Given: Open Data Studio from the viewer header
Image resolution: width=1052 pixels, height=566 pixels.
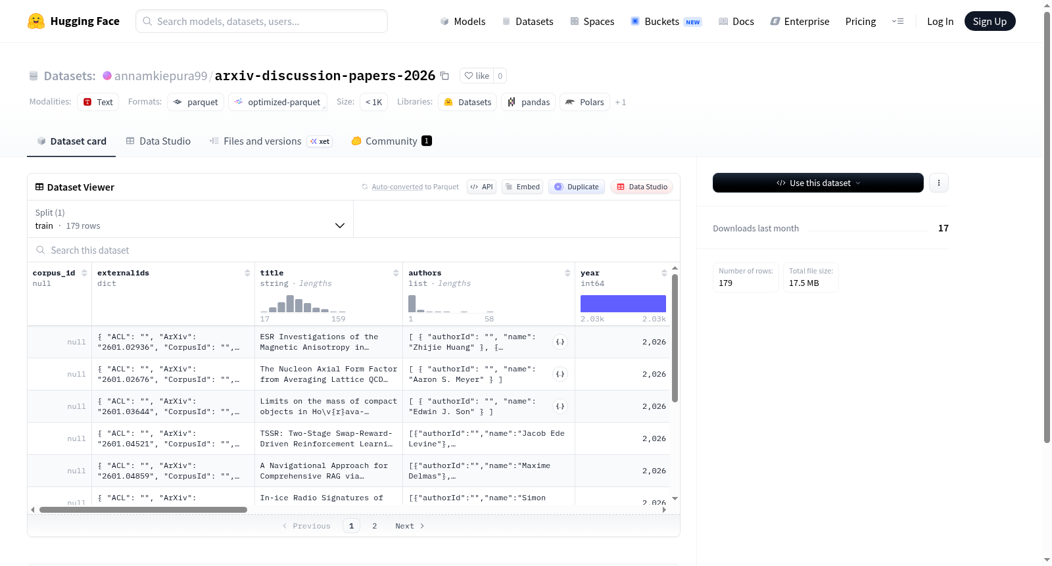Looking at the screenshot, I should [x=642, y=187].
